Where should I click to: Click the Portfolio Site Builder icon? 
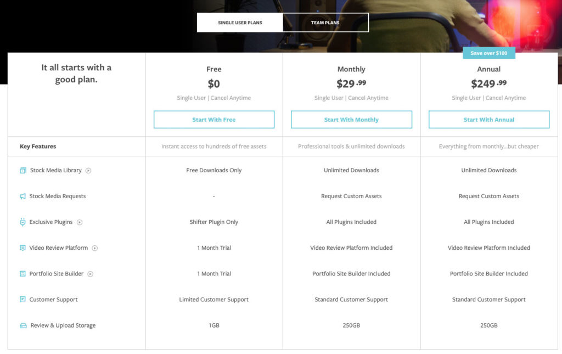tap(23, 274)
